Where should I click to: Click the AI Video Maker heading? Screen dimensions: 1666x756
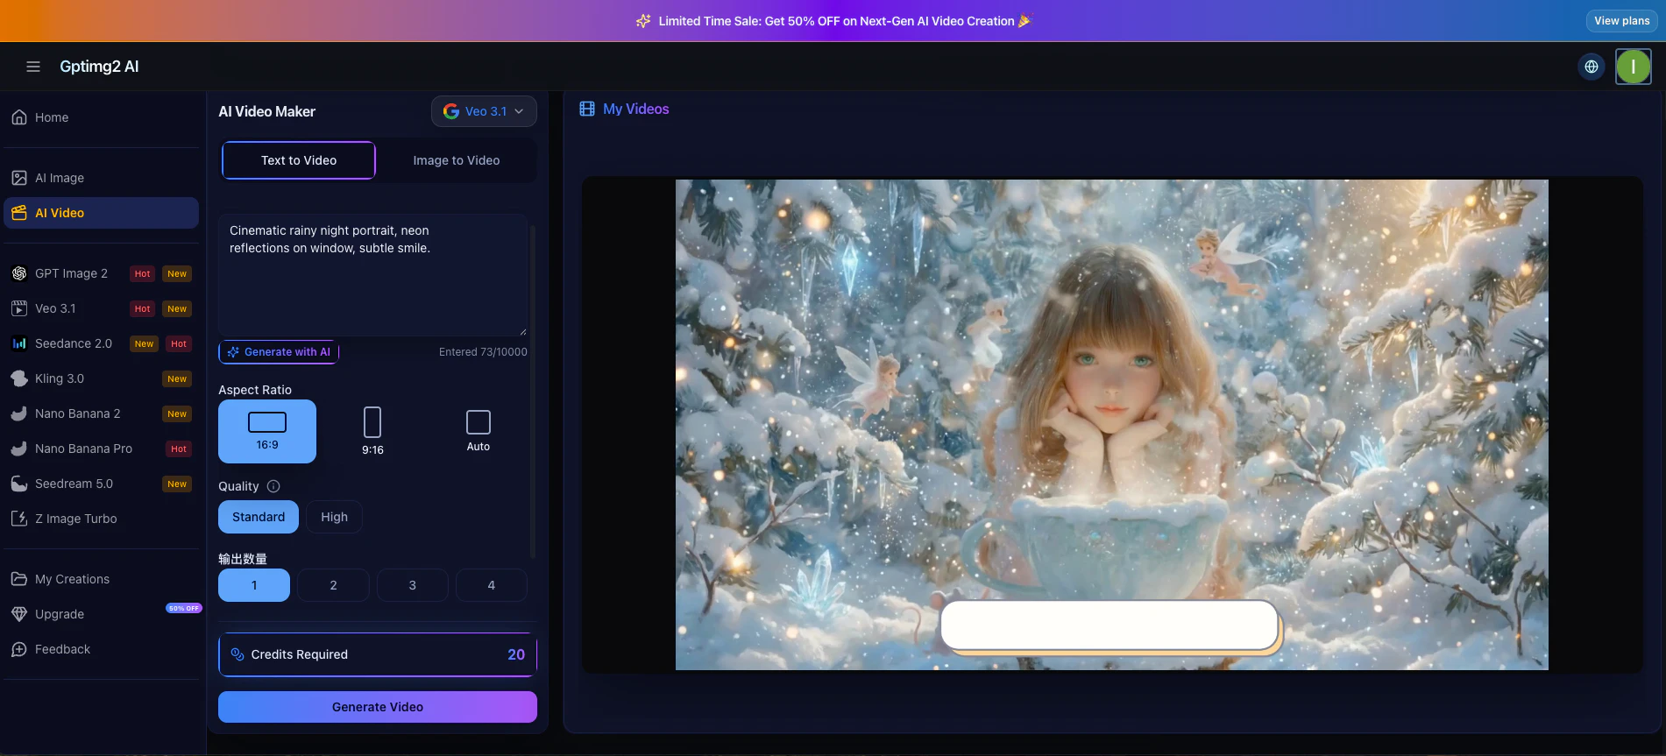click(x=266, y=111)
